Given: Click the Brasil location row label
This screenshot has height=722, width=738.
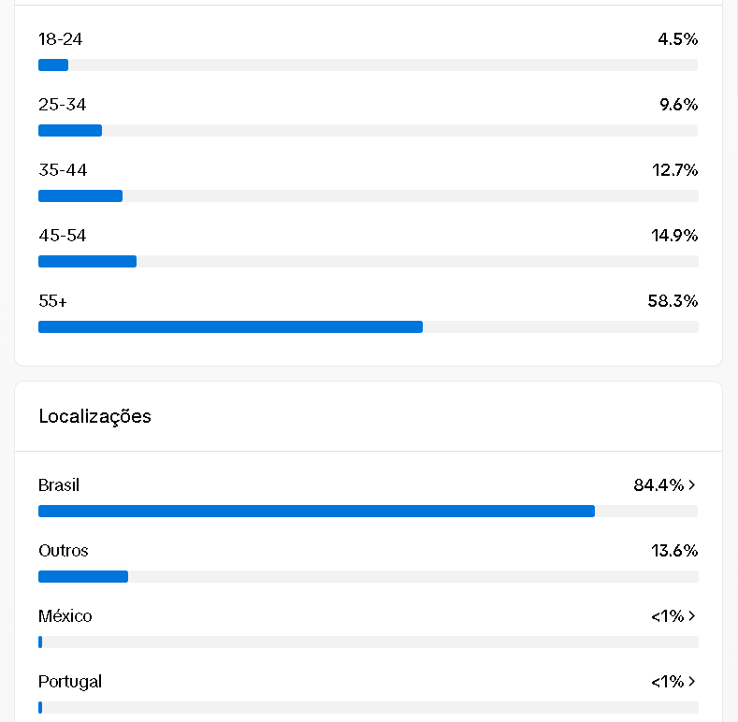Looking at the screenshot, I should 59,485.
